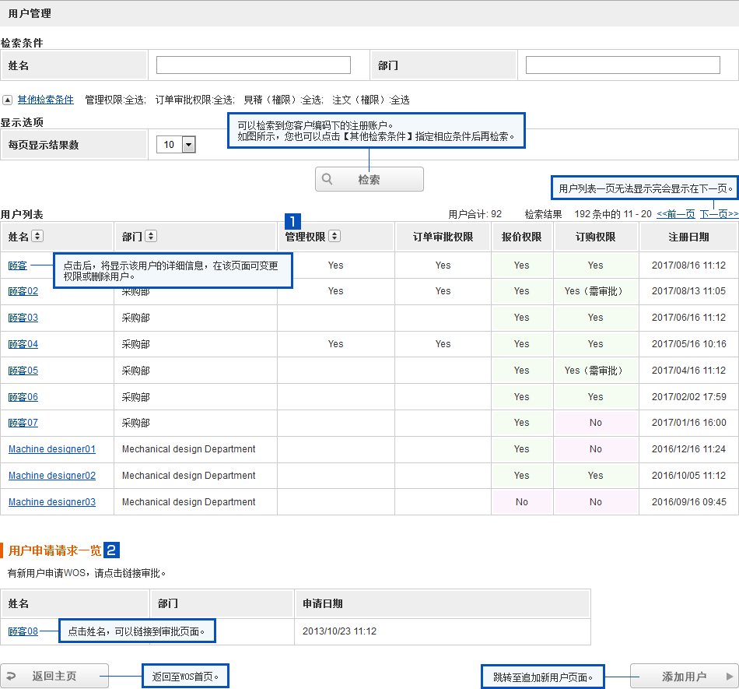Open user 顾客02 details
This screenshot has height=689, width=739.
23,291
